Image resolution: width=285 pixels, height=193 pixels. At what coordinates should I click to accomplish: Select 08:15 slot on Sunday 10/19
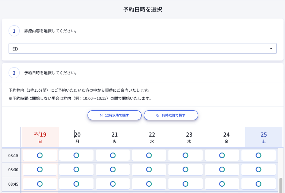(x=40, y=155)
